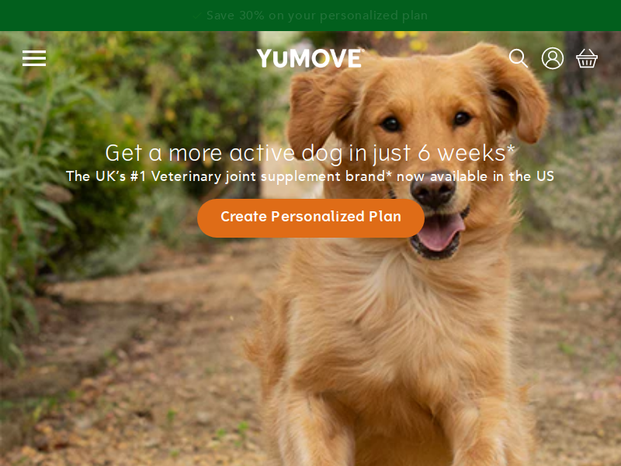621x466 pixels.
Task: Click the YuMOVE logo
Action: click(x=310, y=58)
